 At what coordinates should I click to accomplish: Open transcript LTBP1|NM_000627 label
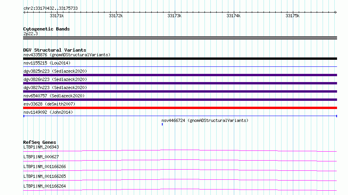coord(41,157)
